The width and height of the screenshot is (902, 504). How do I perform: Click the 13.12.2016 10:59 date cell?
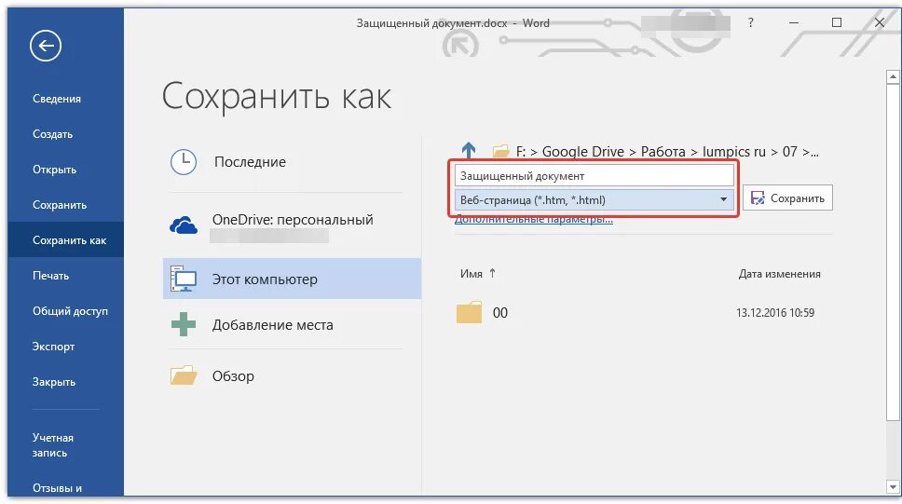[x=775, y=312]
